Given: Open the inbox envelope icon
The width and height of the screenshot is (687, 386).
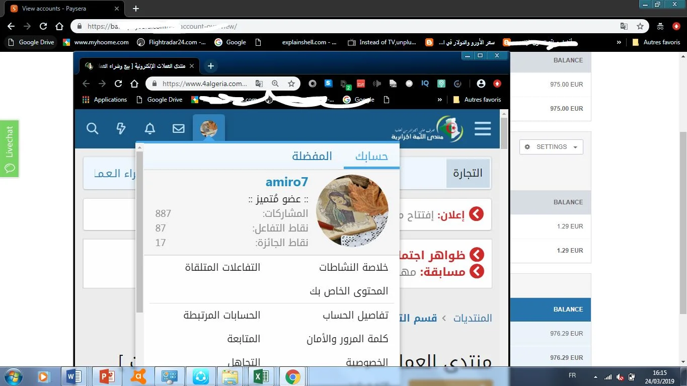Looking at the screenshot, I should (179, 129).
